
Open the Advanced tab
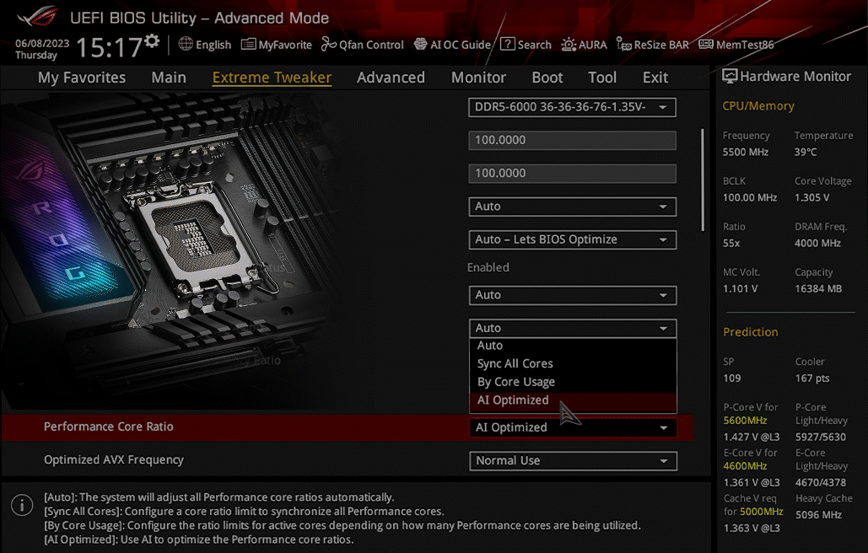(x=391, y=78)
